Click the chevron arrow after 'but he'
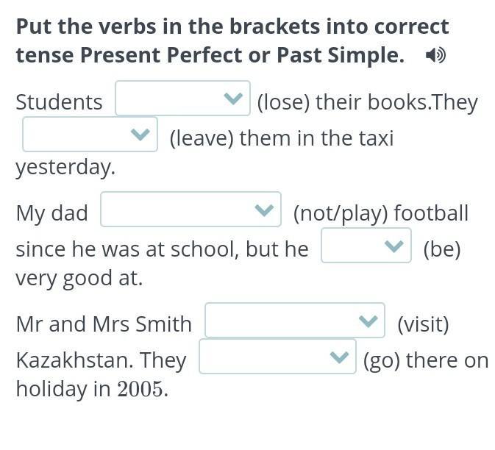495x450 pixels. [x=393, y=246]
